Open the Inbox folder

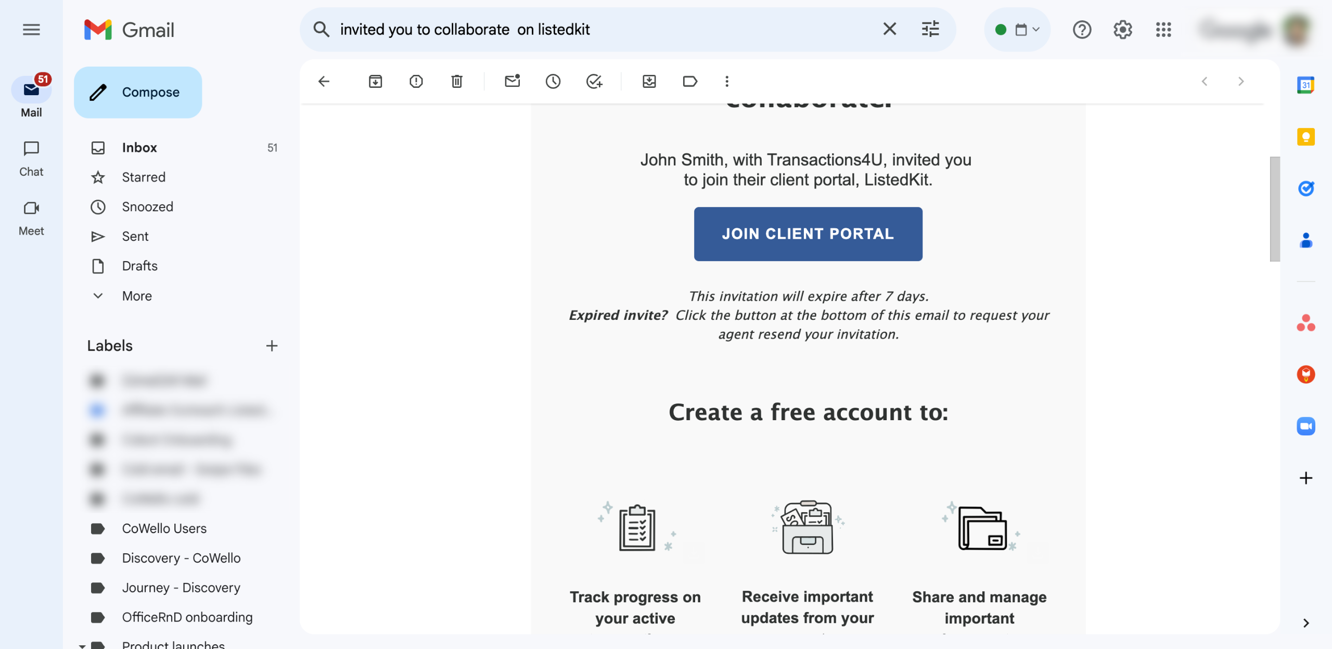click(x=139, y=148)
